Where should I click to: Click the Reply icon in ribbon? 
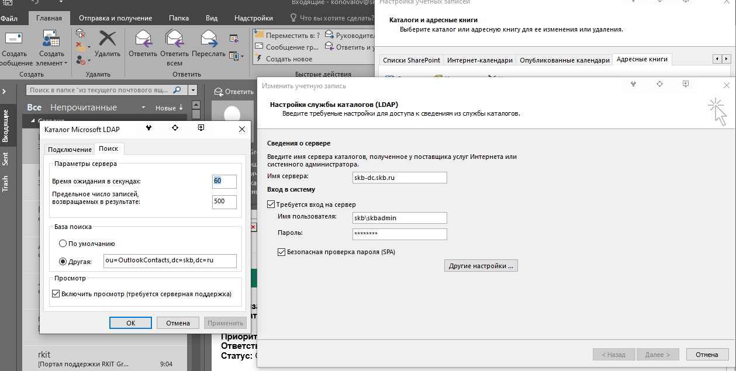click(x=143, y=39)
